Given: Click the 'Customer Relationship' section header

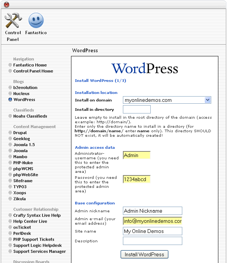Looking at the screenshot, I should 36,209.
